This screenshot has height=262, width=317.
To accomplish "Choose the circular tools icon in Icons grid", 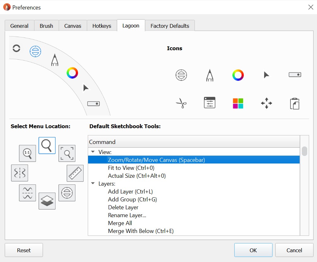I will point(181,75).
